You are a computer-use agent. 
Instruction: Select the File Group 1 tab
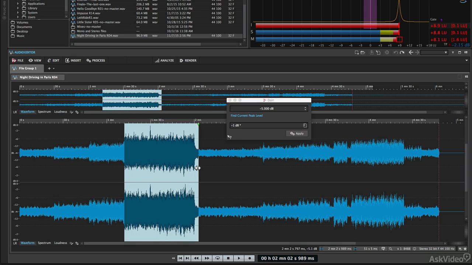[x=27, y=68]
